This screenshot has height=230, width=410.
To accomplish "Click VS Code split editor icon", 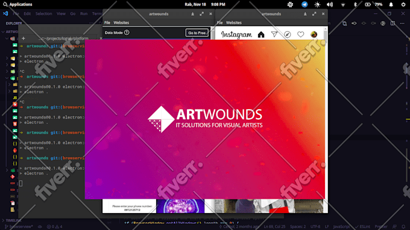I will pos(393,23).
